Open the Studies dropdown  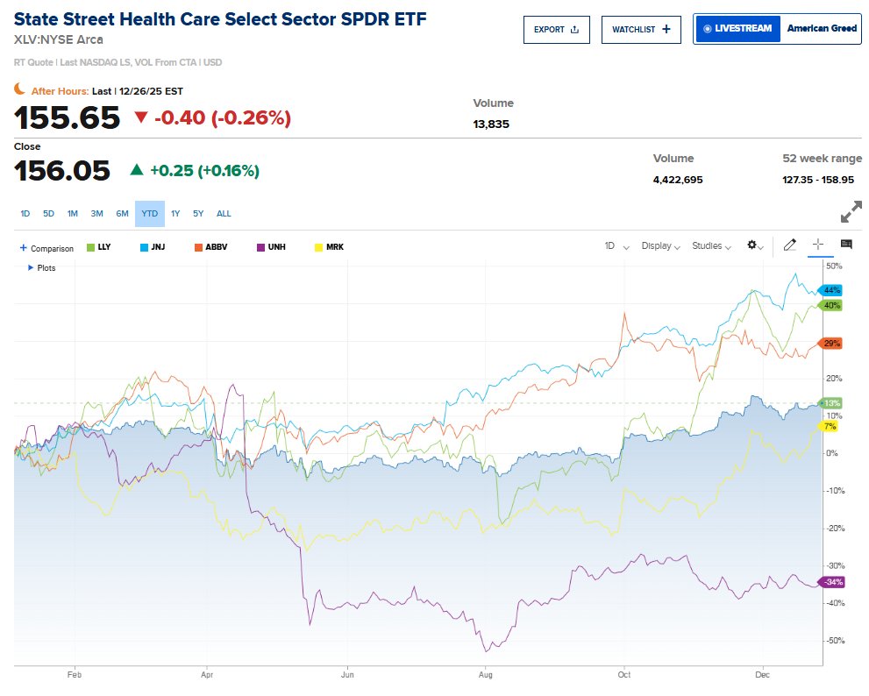click(x=711, y=246)
